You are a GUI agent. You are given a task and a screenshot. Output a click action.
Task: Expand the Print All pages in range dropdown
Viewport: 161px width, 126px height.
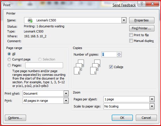66,101
